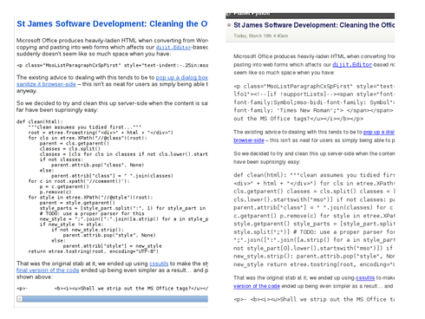Click the "p.remove(c)" code line on its own row

point(56,192)
